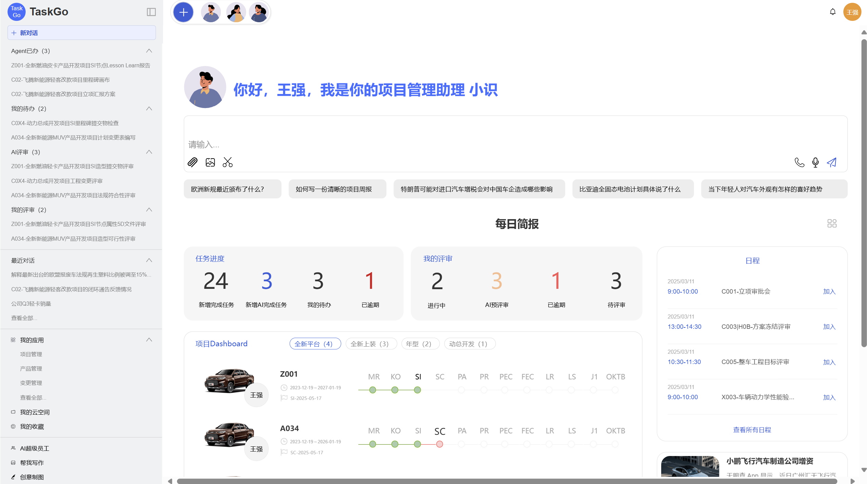Select the 年型 (2) tab in Dashboard
Screen dimensions: 867x484
point(420,344)
